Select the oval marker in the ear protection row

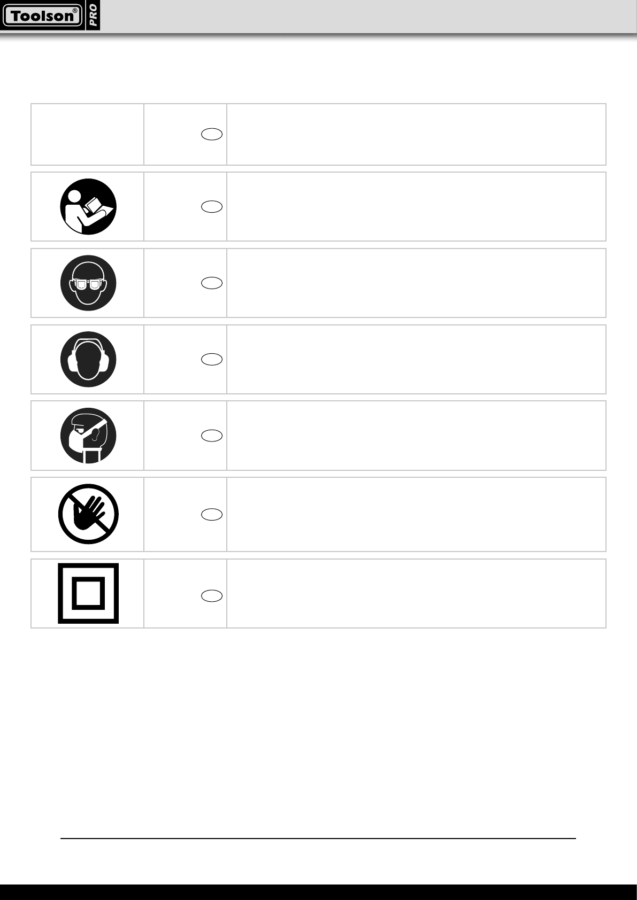click(x=212, y=359)
